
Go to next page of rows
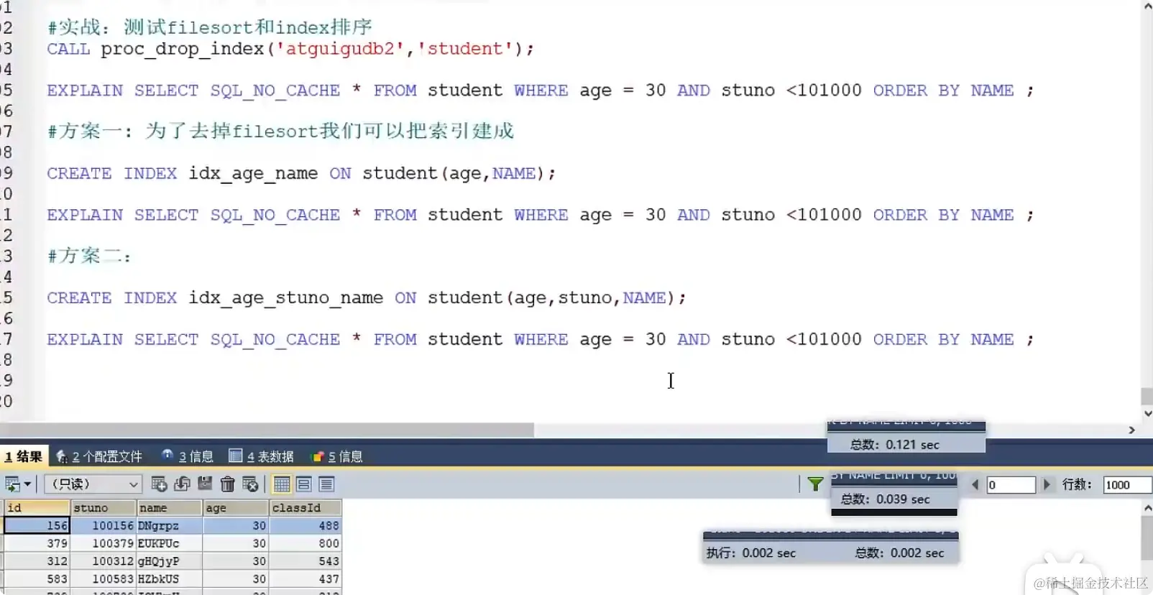click(x=1047, y=485)
